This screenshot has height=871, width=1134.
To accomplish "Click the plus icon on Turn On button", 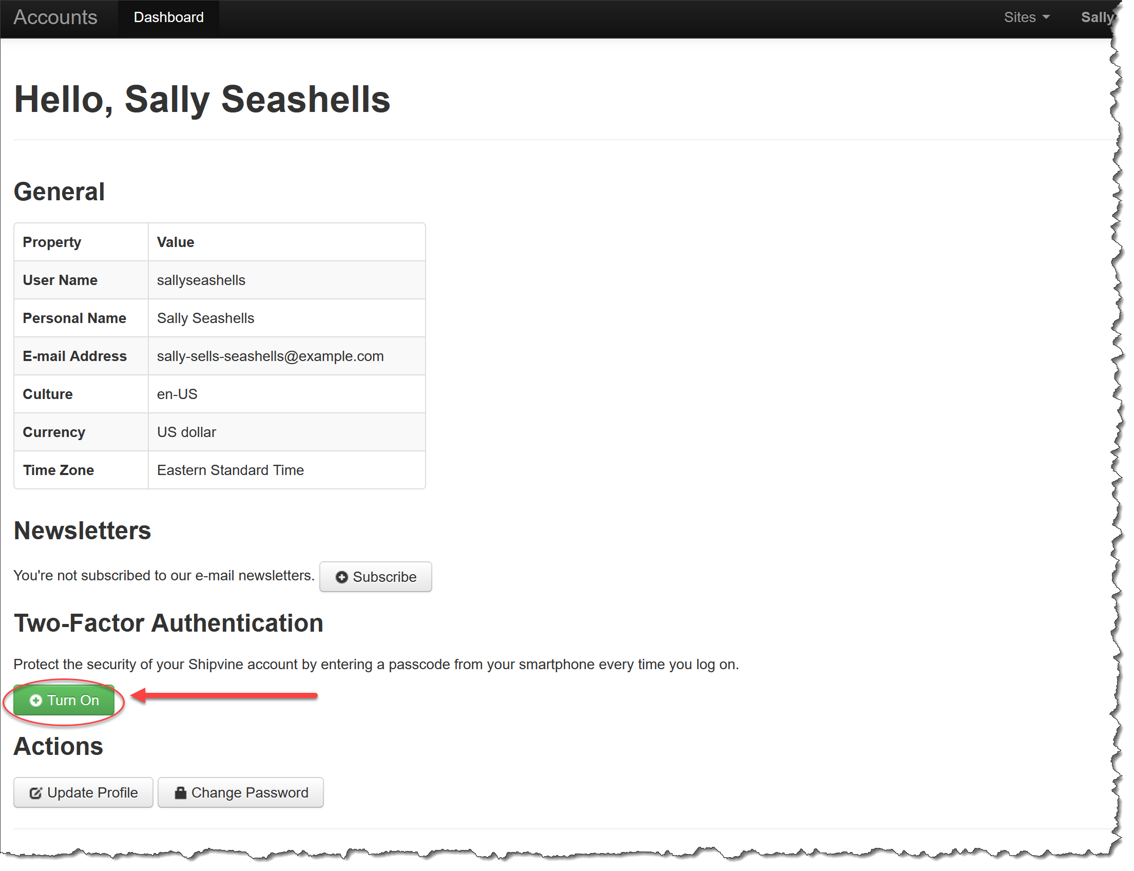I will click(36, 700).
